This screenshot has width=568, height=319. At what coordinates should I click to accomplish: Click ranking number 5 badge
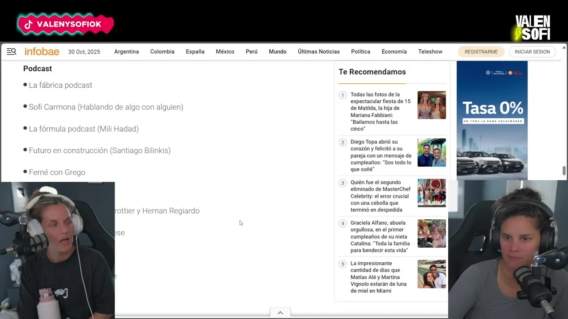click(x=343, y=264)
